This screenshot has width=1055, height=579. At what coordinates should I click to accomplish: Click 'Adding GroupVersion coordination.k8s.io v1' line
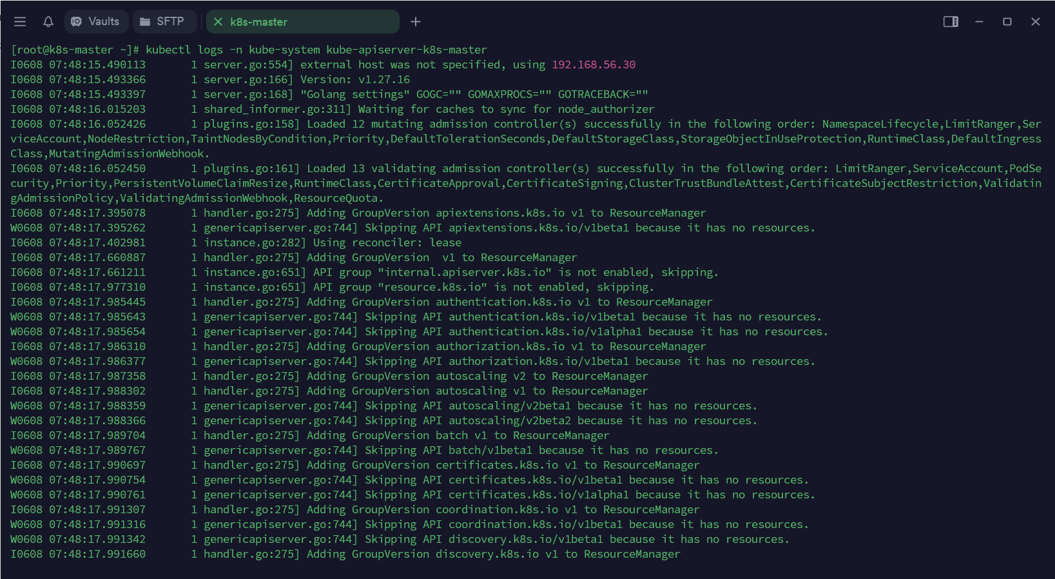pos(355,509)
